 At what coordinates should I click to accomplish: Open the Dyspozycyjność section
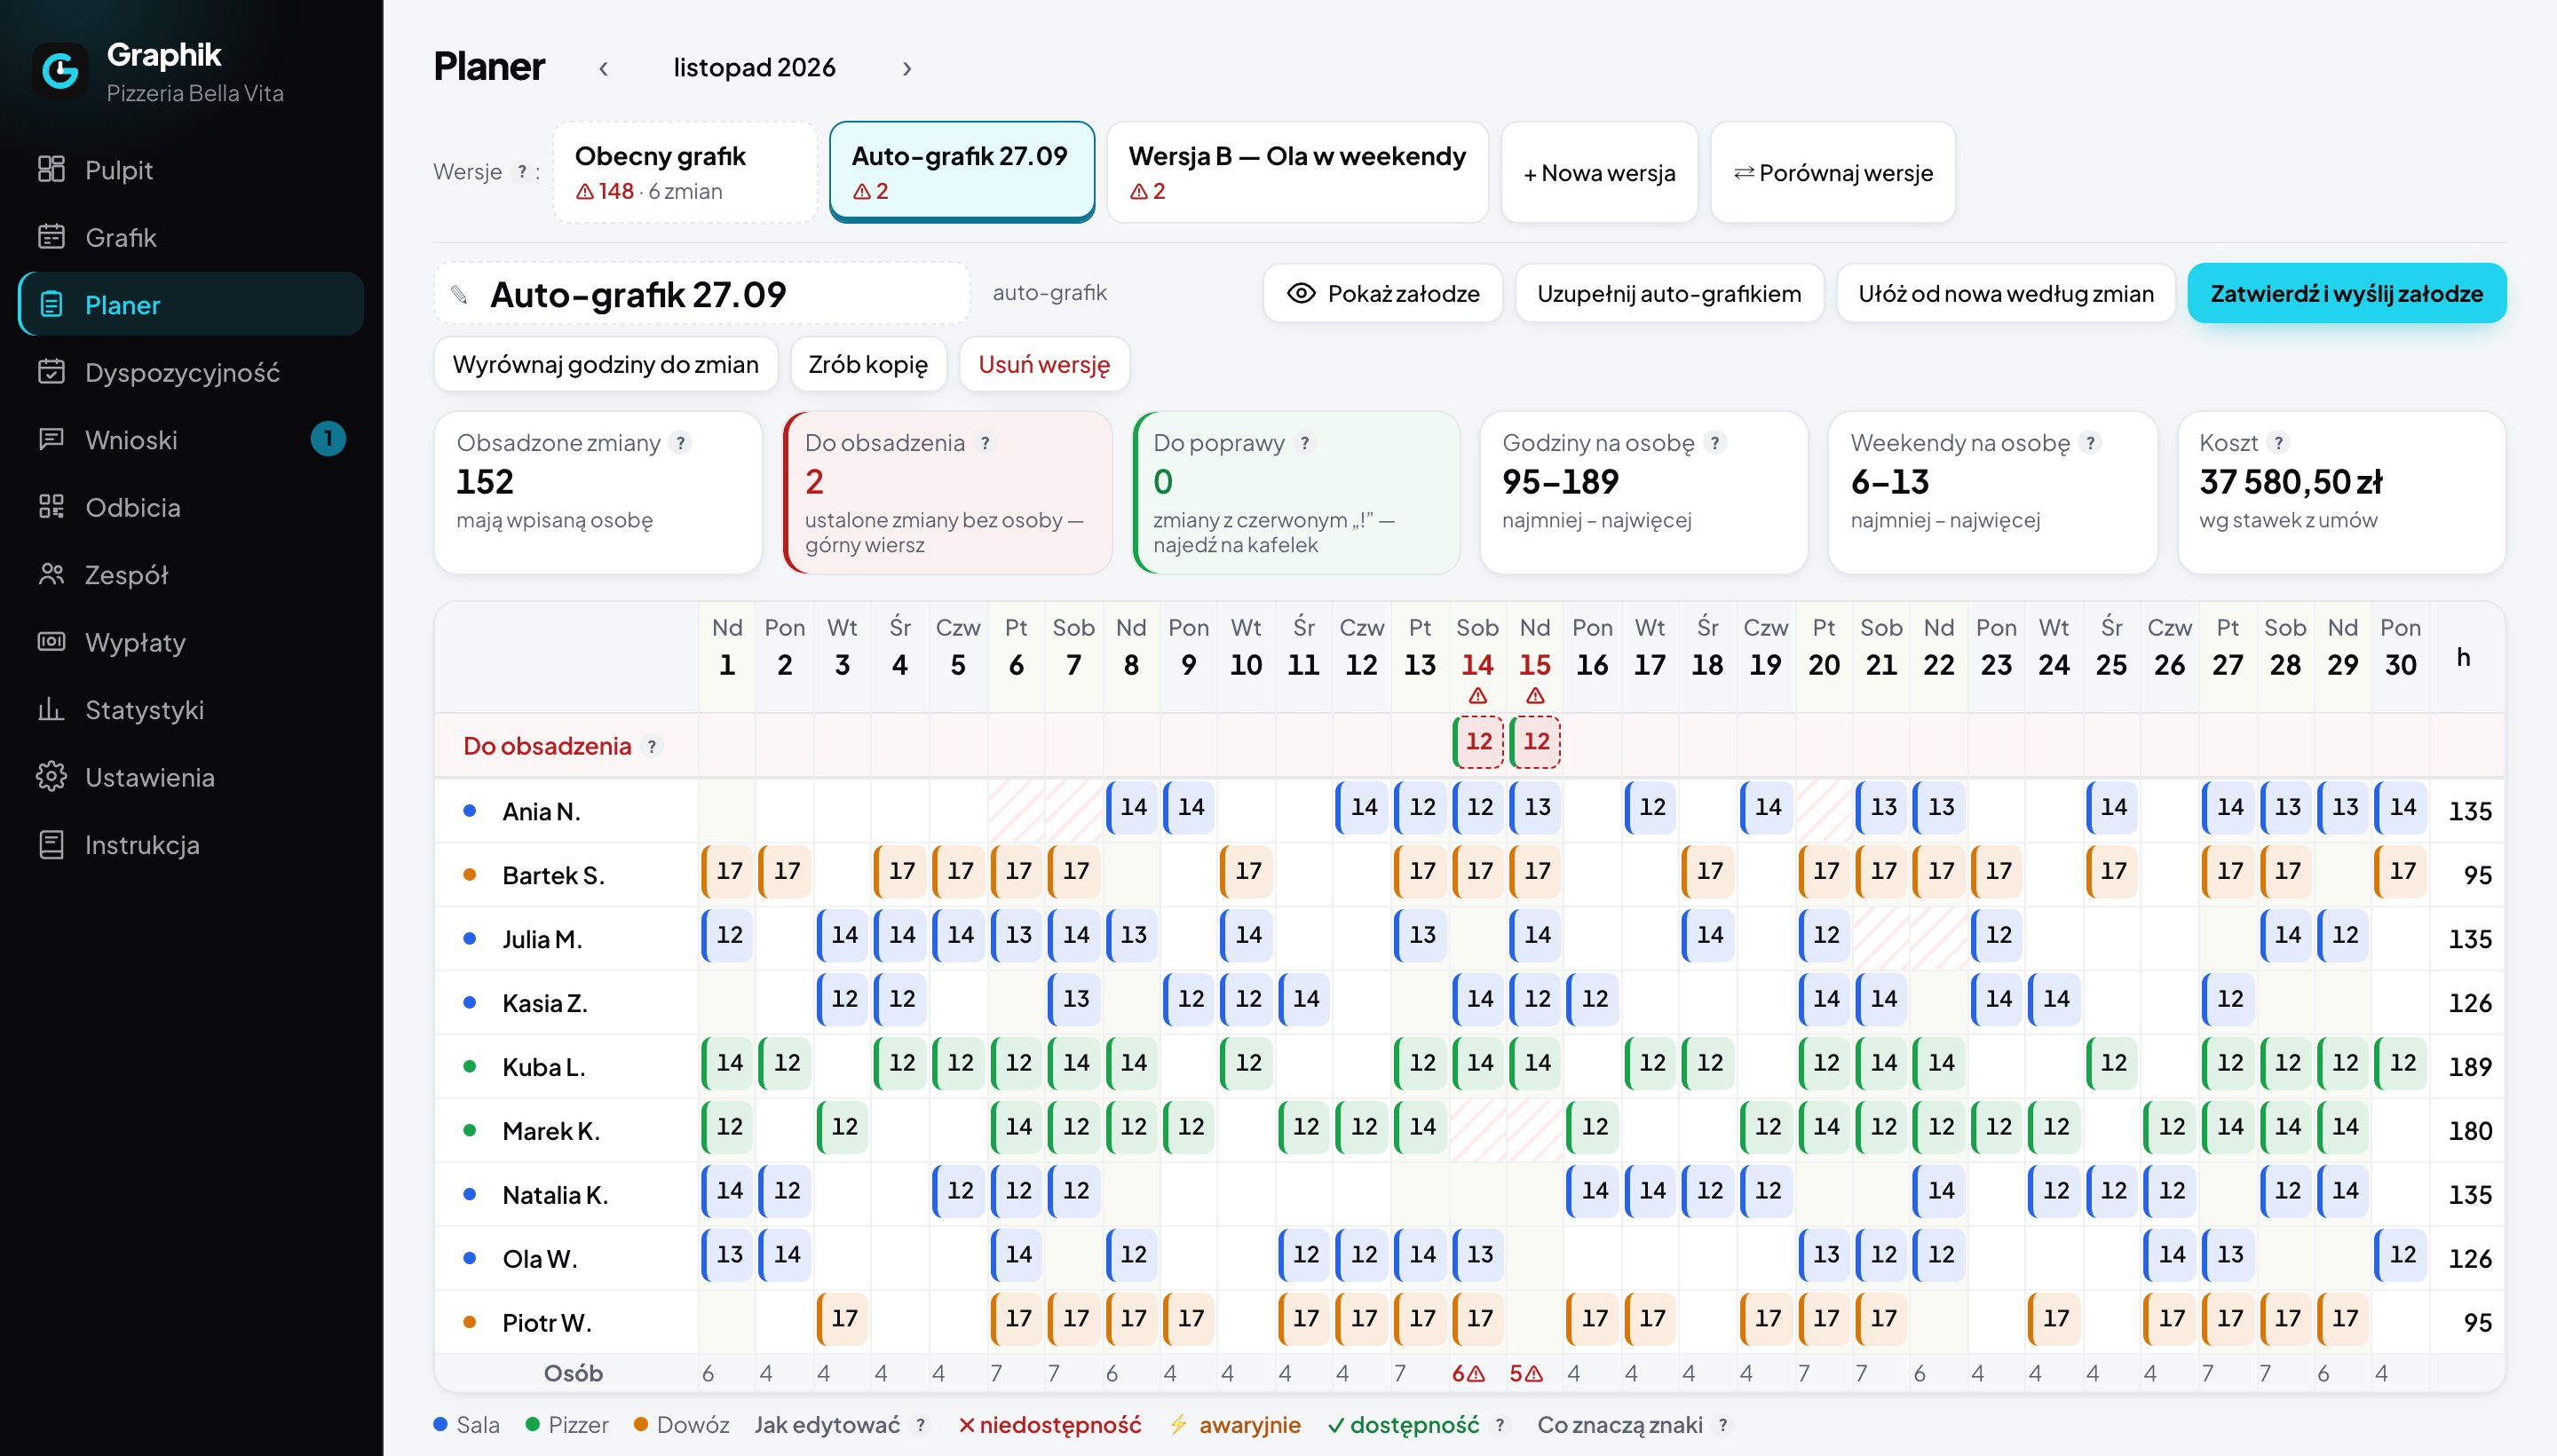tap(190, 372)
